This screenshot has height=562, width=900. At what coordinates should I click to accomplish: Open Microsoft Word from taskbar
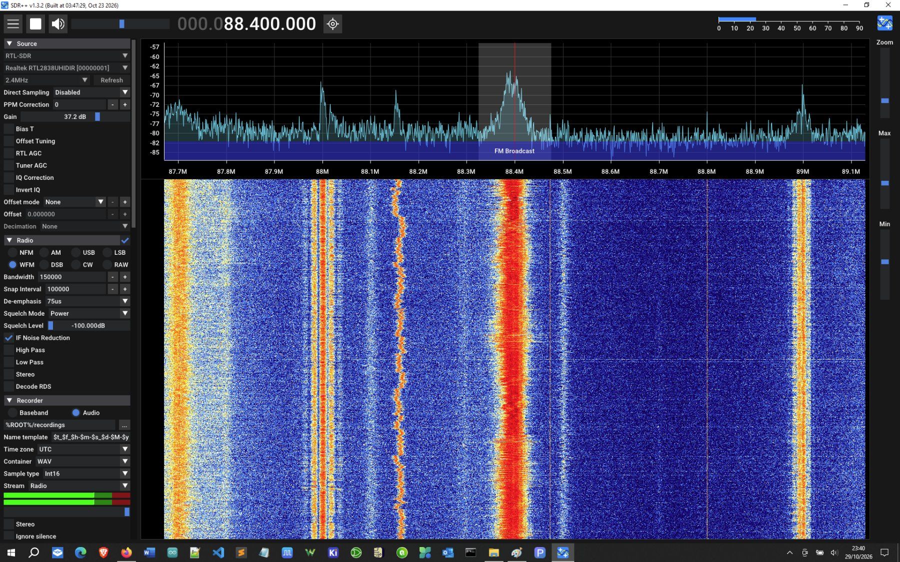point(149,552)
